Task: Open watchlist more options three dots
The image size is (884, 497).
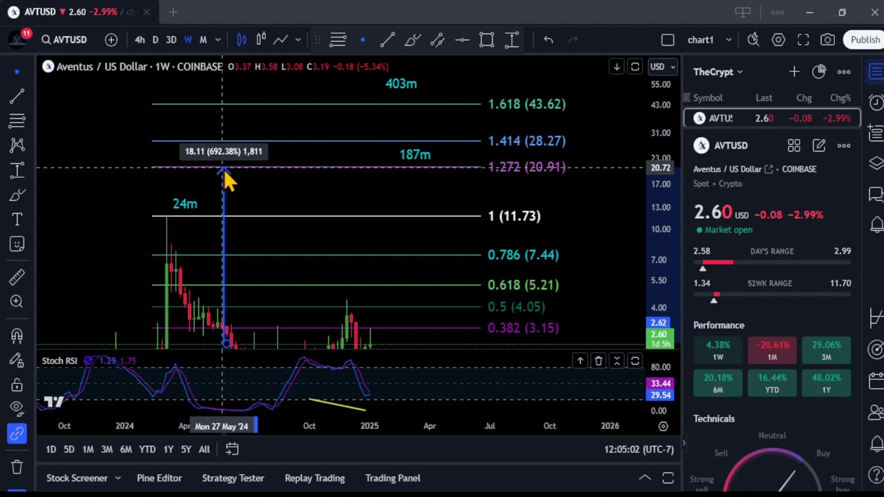Action: [844, 72]
